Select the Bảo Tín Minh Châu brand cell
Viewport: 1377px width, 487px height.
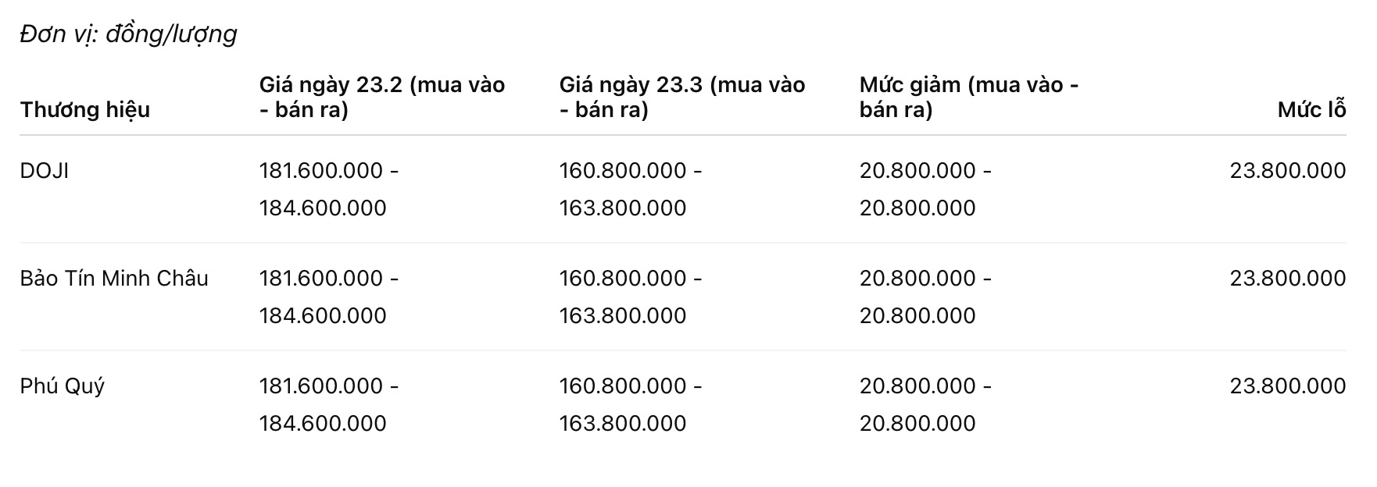pos(114,279)
